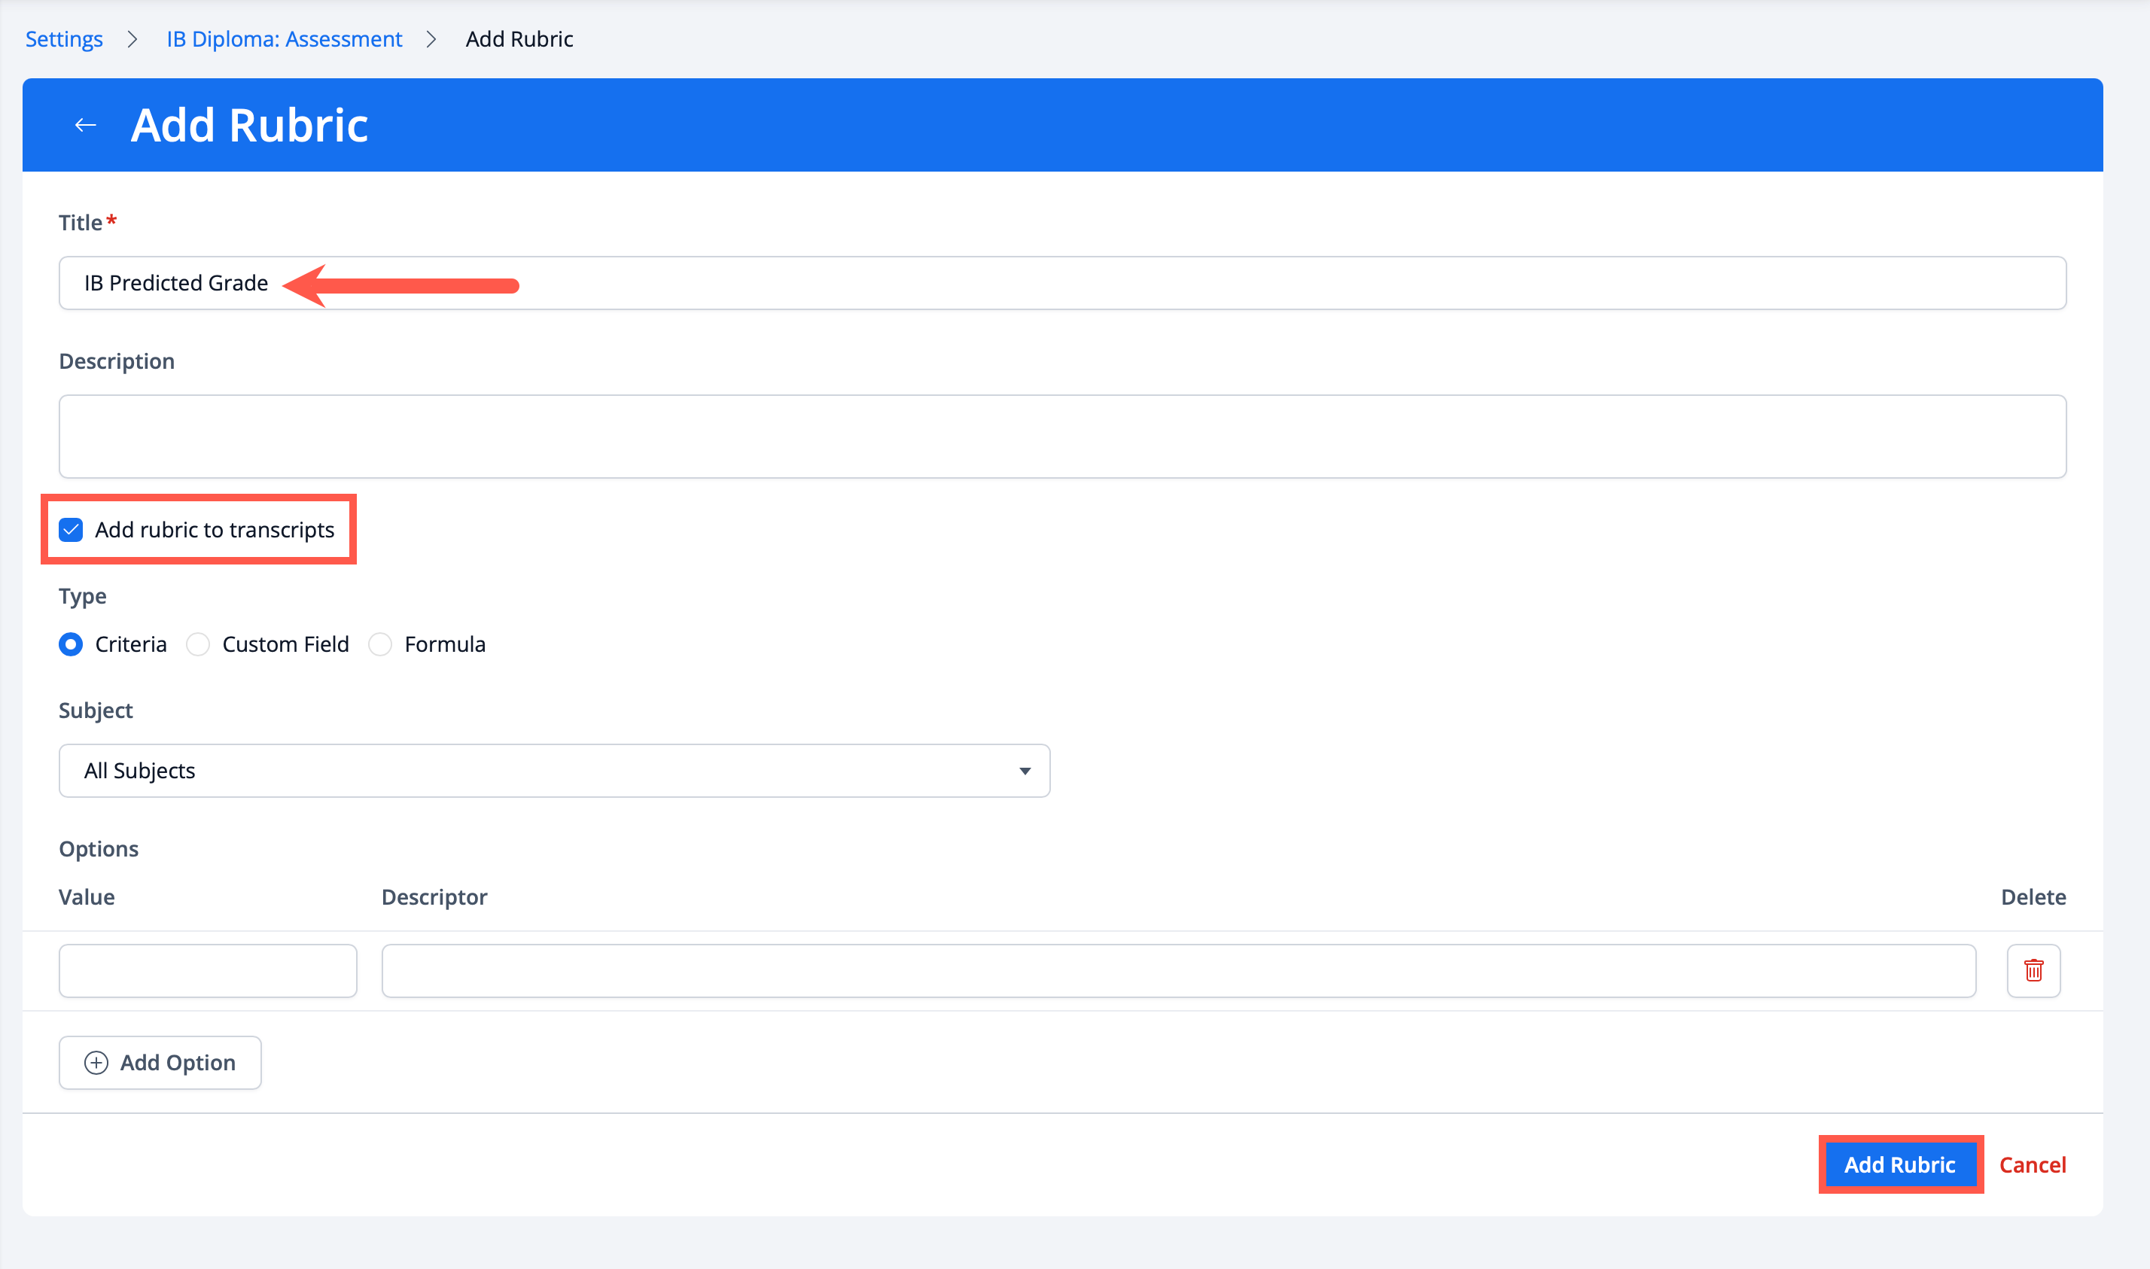Click the plus icon in Add Option
2150x1269 pixels.
click(x=96, y=1063)
